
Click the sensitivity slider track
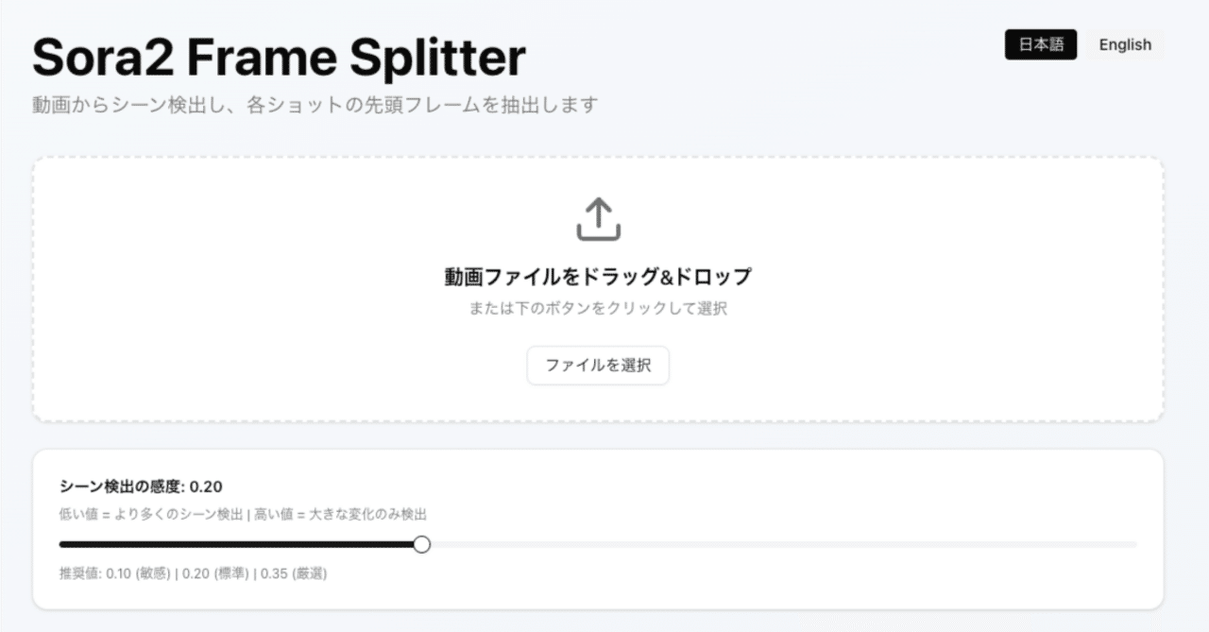point(661,544)
